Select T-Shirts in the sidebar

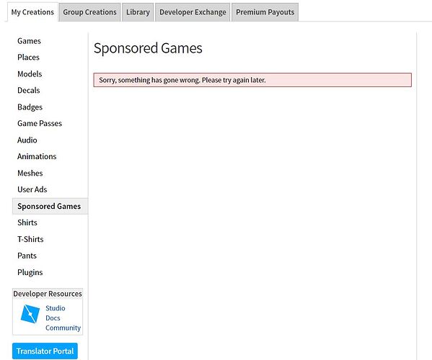[30, 239]
